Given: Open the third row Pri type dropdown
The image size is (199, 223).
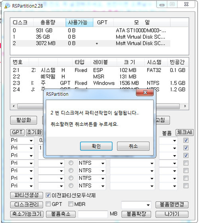Looking at the screenshot, I should point(31,156).
